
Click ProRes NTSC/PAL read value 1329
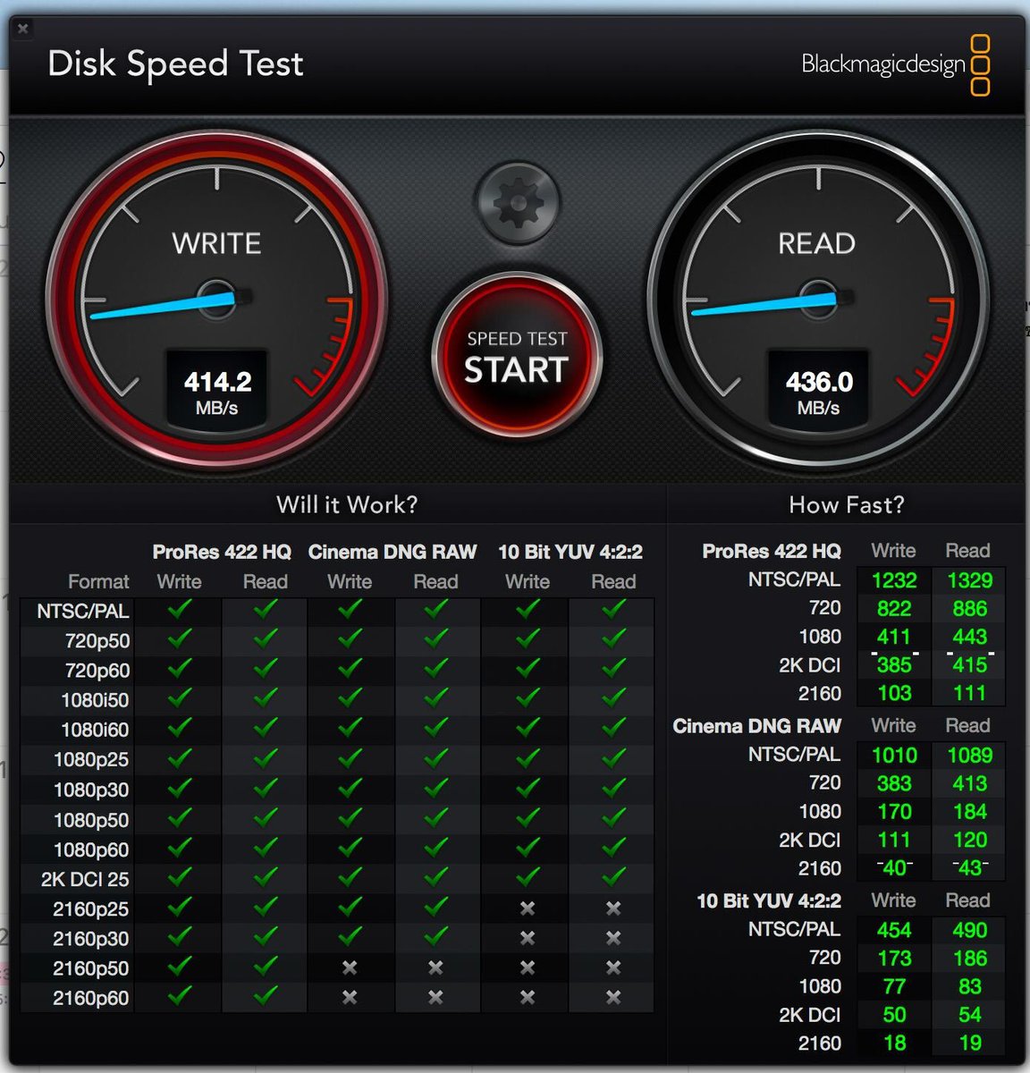point(970,580)
